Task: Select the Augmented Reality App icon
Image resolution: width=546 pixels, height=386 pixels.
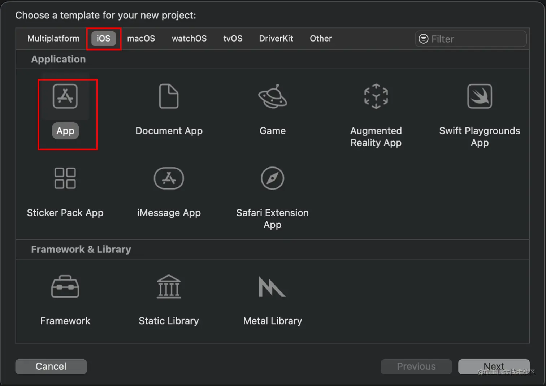Action: coord(376,96)
